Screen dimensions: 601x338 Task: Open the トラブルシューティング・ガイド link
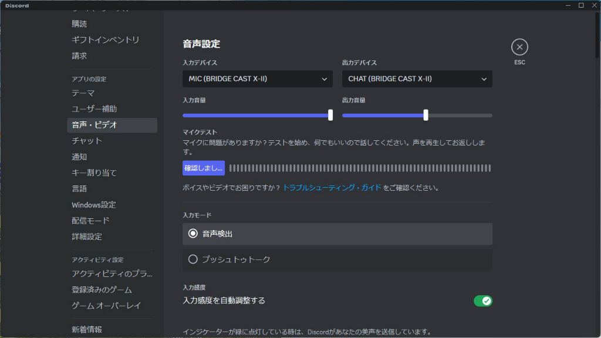click(x=332, y=188)
